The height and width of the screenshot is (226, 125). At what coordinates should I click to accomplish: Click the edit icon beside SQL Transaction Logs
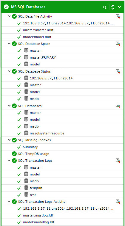coord(118,160)
